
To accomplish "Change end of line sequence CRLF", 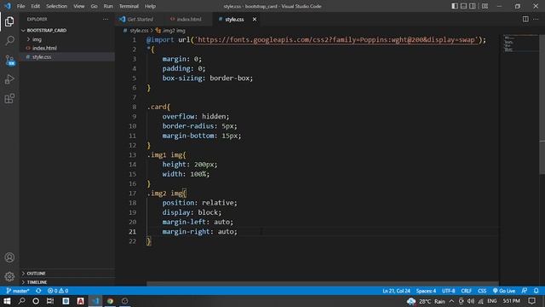I will pyautogui.click(x=466, y=291).
